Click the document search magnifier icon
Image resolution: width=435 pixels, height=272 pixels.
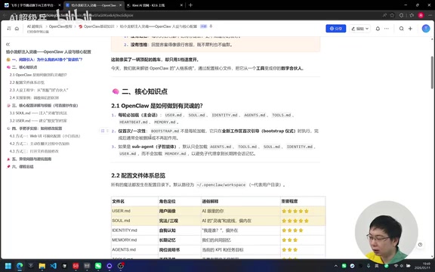click(401, 29)
